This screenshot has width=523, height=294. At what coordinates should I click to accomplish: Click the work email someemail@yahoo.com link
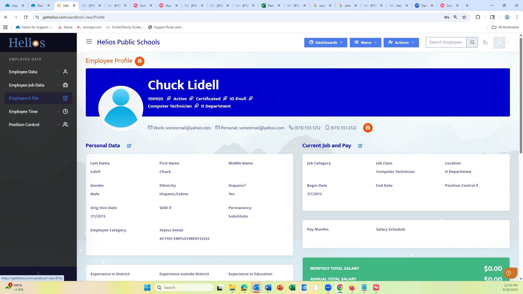(x=188, y=128)
